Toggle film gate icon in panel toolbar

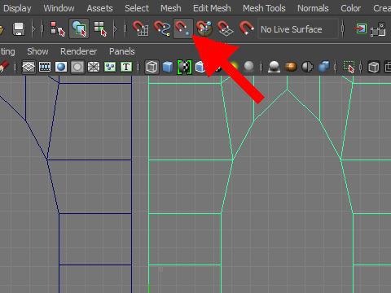coord(45,67)
